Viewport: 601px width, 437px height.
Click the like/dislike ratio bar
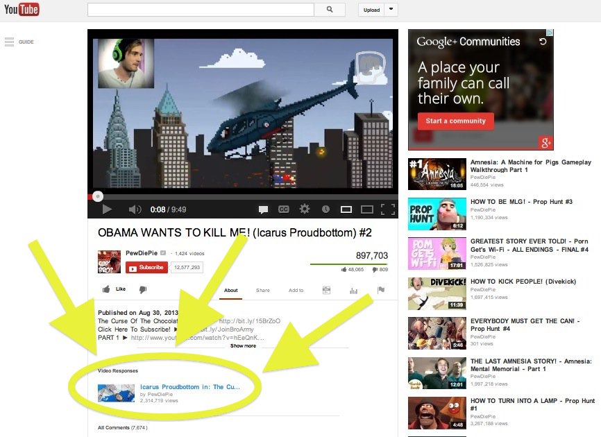click(349, 264)
